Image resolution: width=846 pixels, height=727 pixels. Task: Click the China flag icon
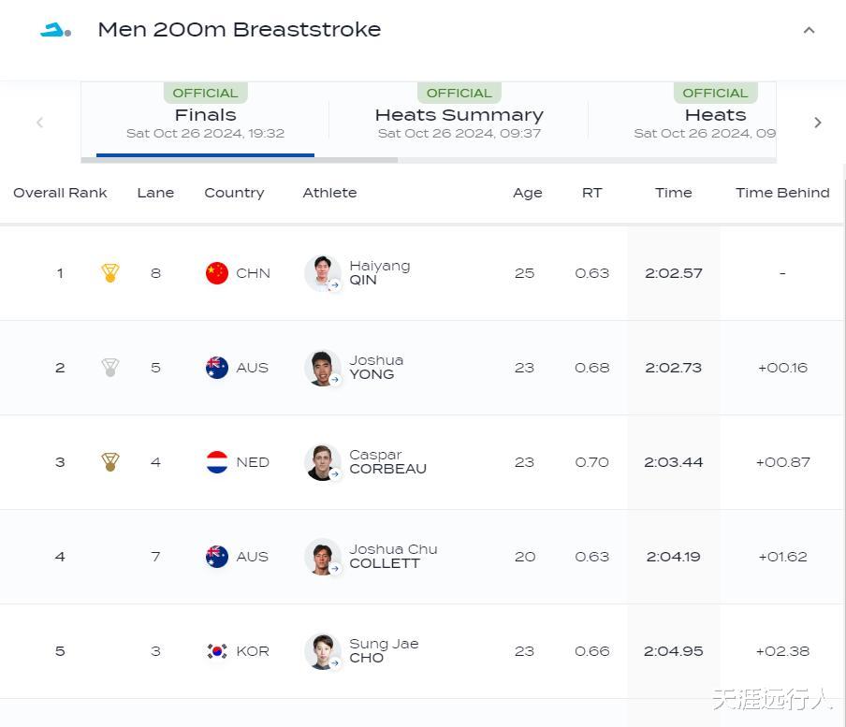[217, 273]
